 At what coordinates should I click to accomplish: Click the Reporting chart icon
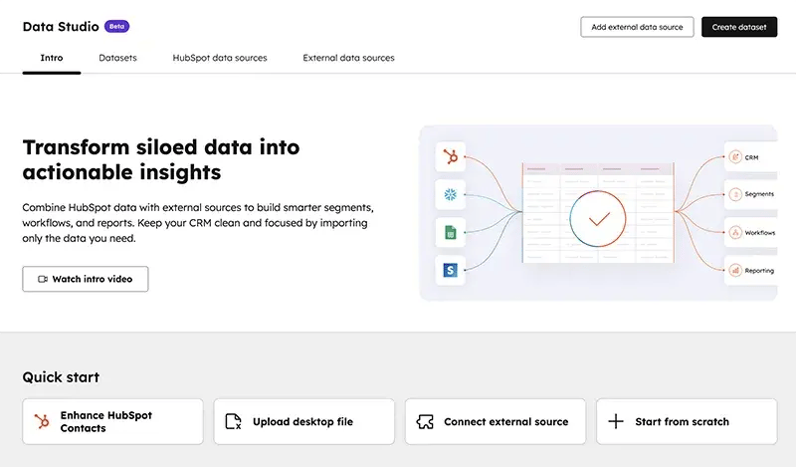click(736, 270)
